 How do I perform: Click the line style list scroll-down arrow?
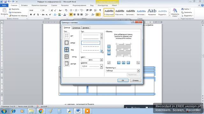tap(101, 51)
